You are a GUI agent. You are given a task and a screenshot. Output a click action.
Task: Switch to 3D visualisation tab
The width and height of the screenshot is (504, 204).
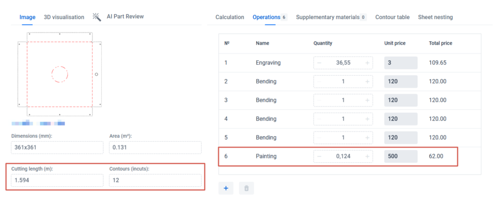click(x=64, y=17)
